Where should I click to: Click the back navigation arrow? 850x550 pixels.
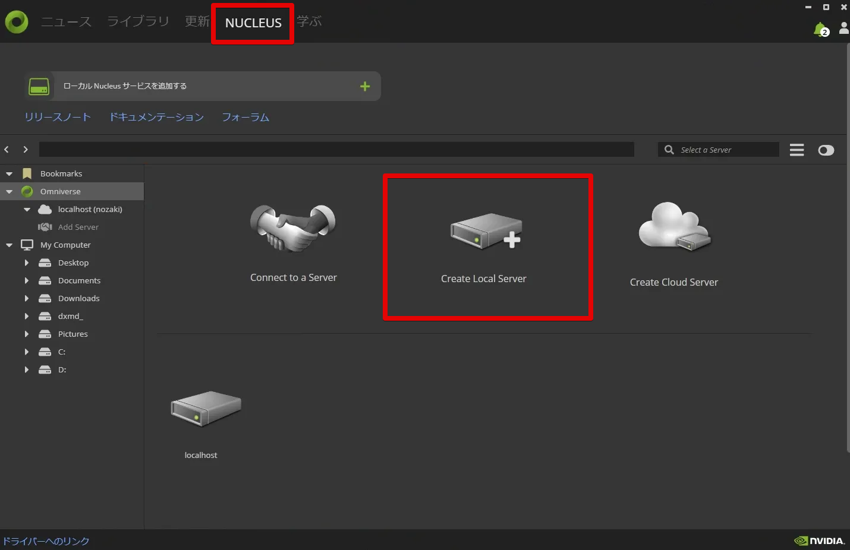[7, 150]
